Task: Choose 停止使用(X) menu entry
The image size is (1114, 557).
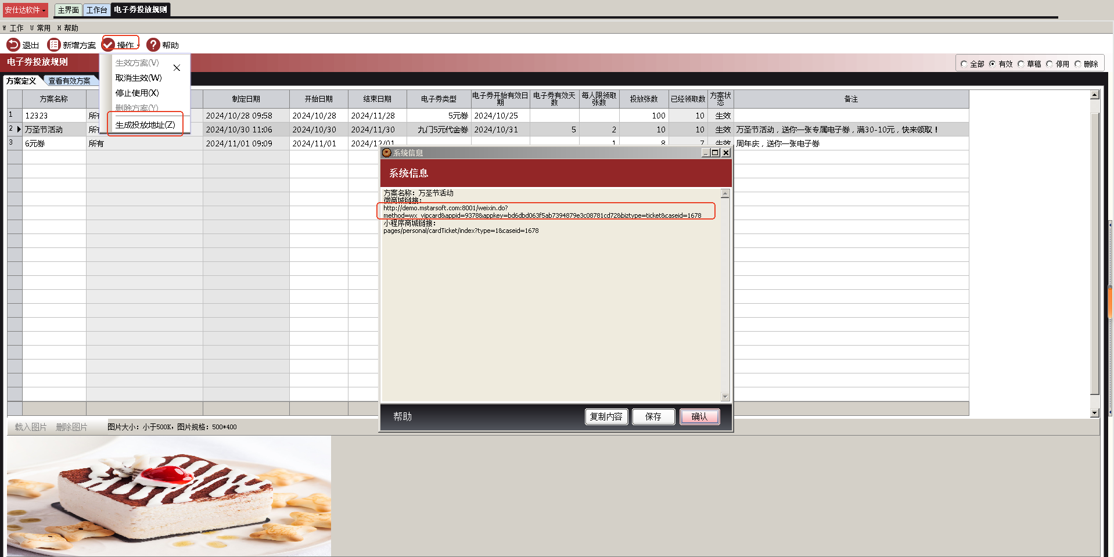Action: coord(137,93)
